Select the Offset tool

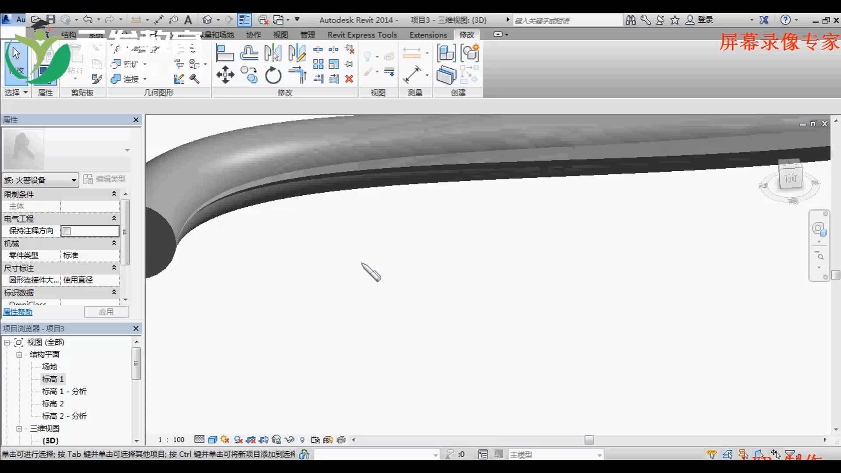(x=249, y=53)
